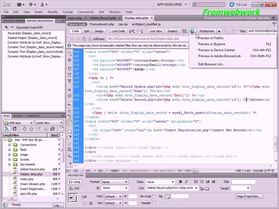This screenshot has height=209, width=279.
Task: Toggle Live Code mode
Action: tap(118, 31)
